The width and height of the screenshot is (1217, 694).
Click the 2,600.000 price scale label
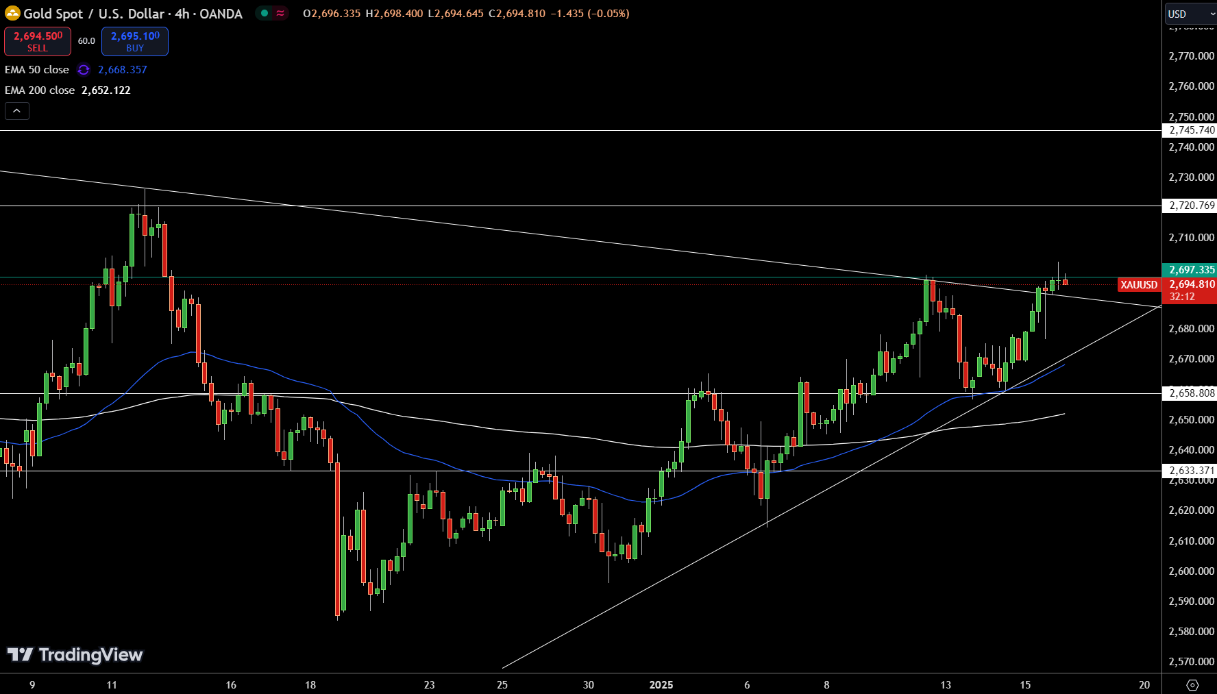tap(1191, 571)
